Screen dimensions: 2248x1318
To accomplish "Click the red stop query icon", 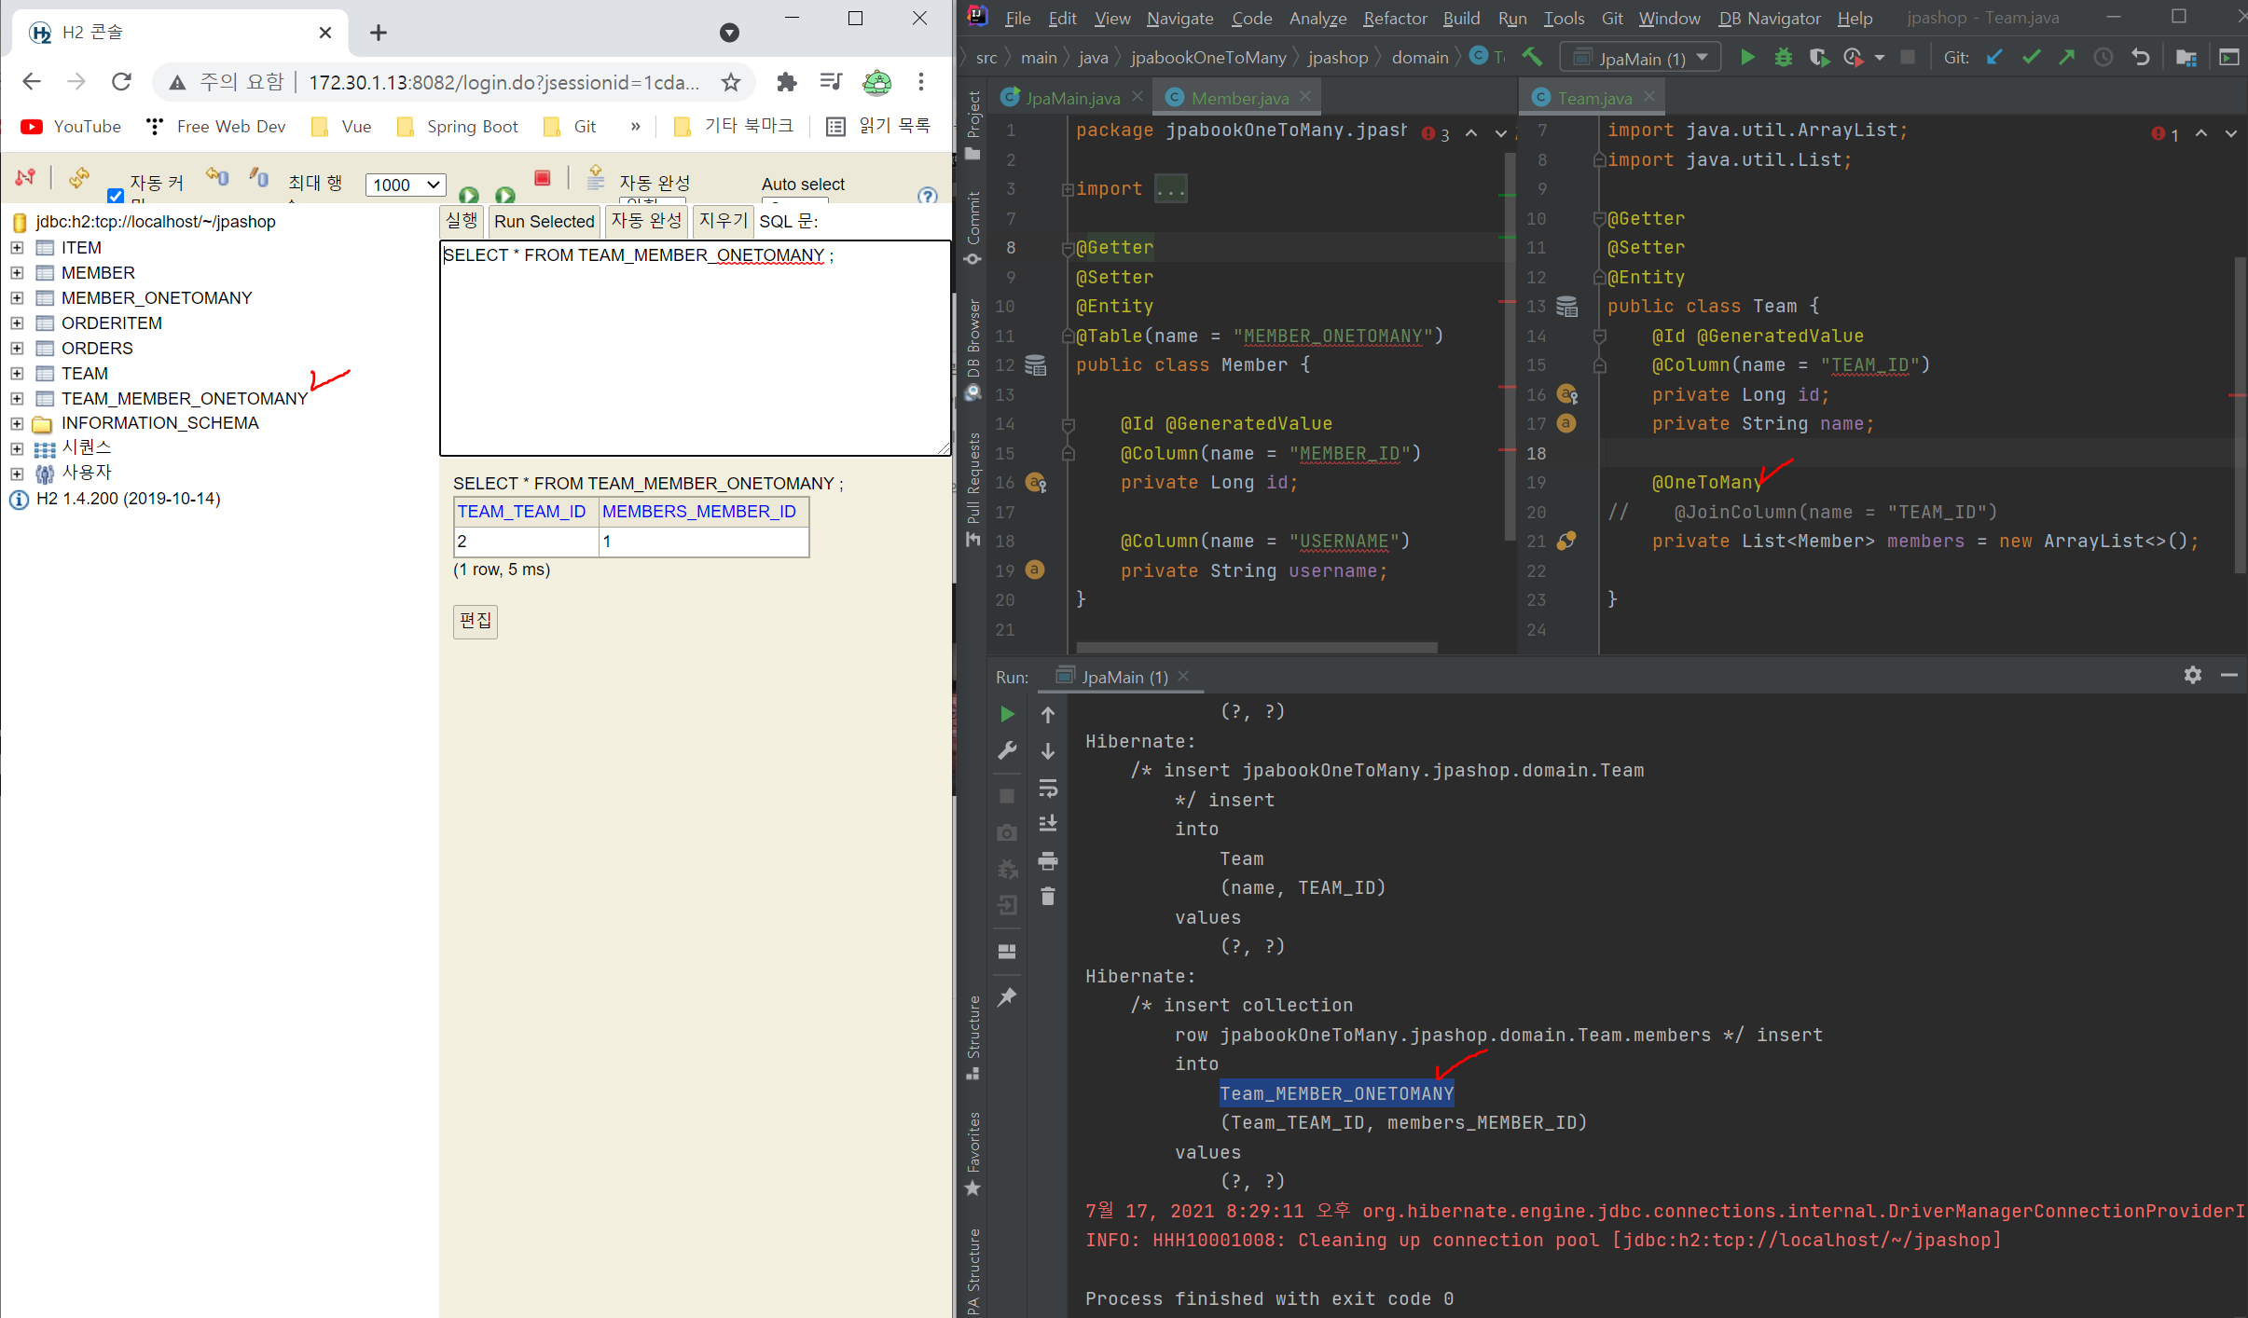I will pyautogui.click(x=543, y=178).
